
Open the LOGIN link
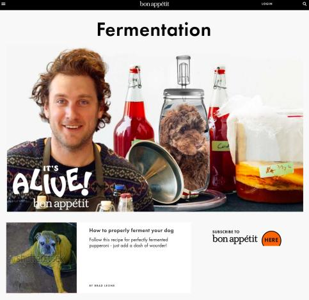click(x=267, y=4)
